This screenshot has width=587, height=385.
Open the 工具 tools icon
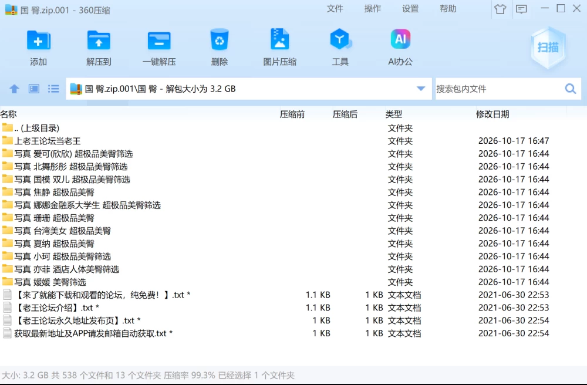click(x=340, y=39)
